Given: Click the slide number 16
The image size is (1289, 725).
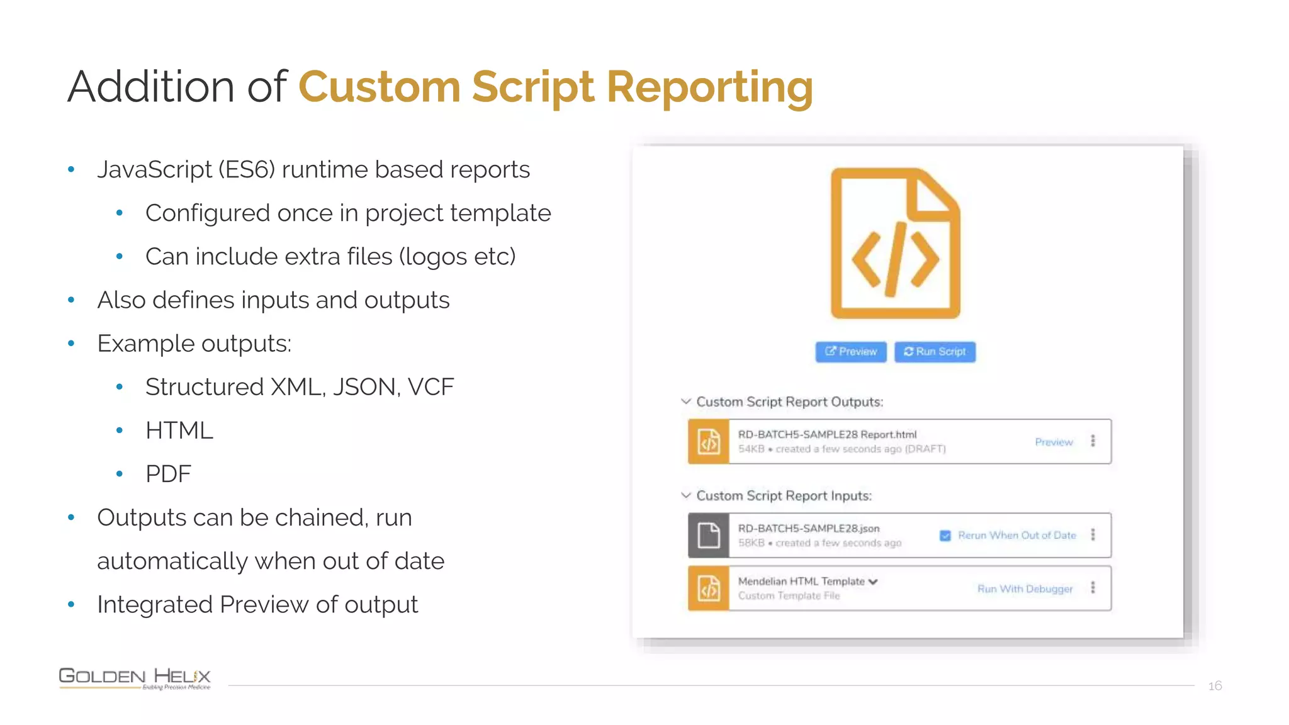Looking at the screenshot, I should (1215, 685).
